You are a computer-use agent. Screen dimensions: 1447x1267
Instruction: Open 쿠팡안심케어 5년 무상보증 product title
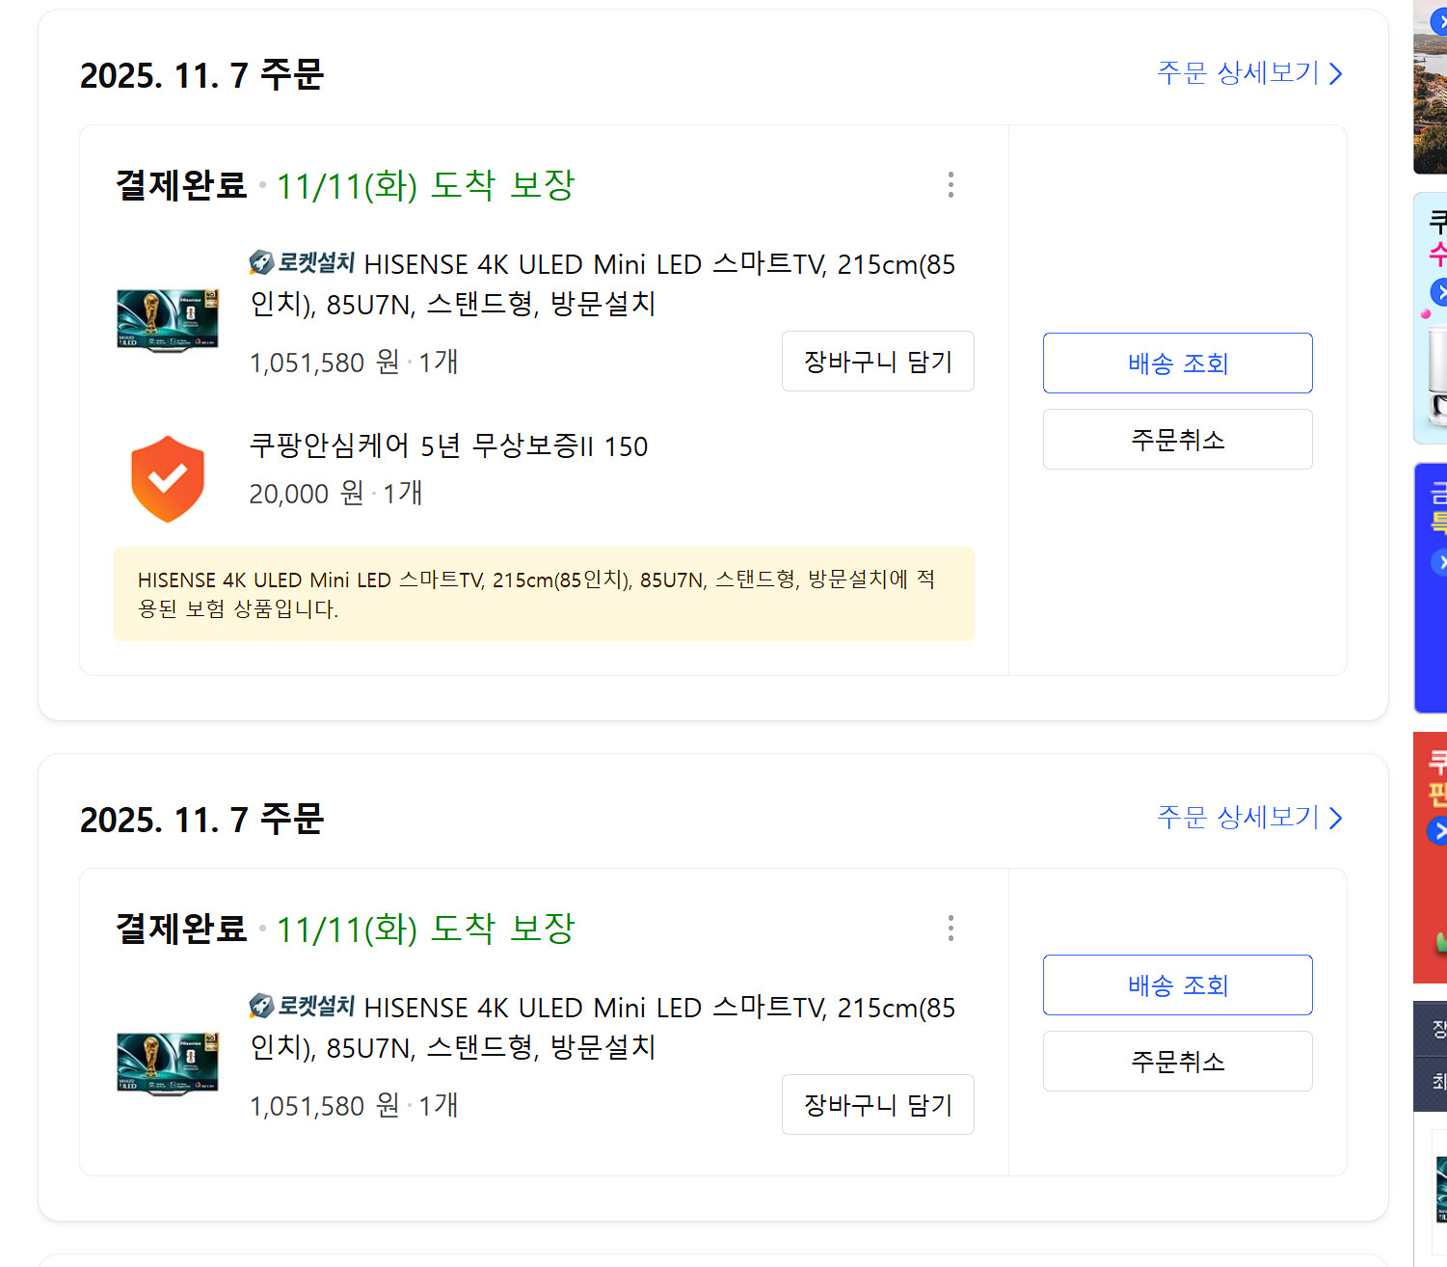pos(448,445)
